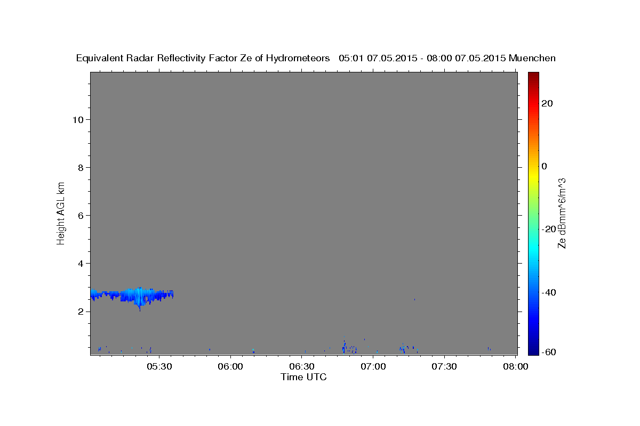640x426 pixels.
Task: Click the 'Ze dBmm^6/m^3' colorbar label
Action: click(x=562, y=213)
